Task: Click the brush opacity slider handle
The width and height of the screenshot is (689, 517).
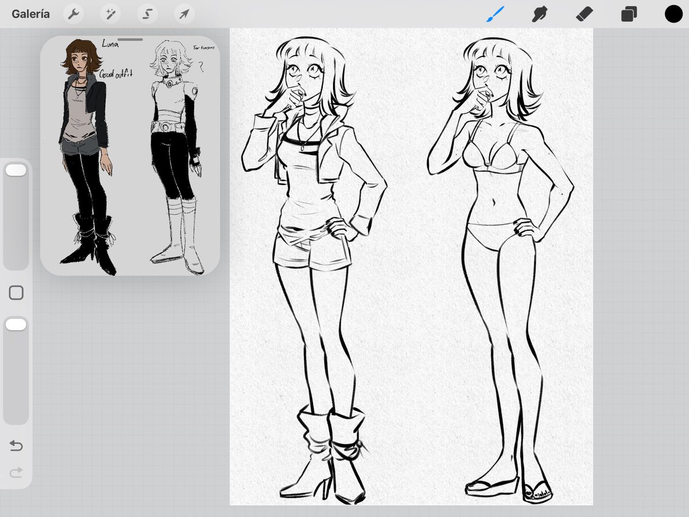Action: pos(16,325)
